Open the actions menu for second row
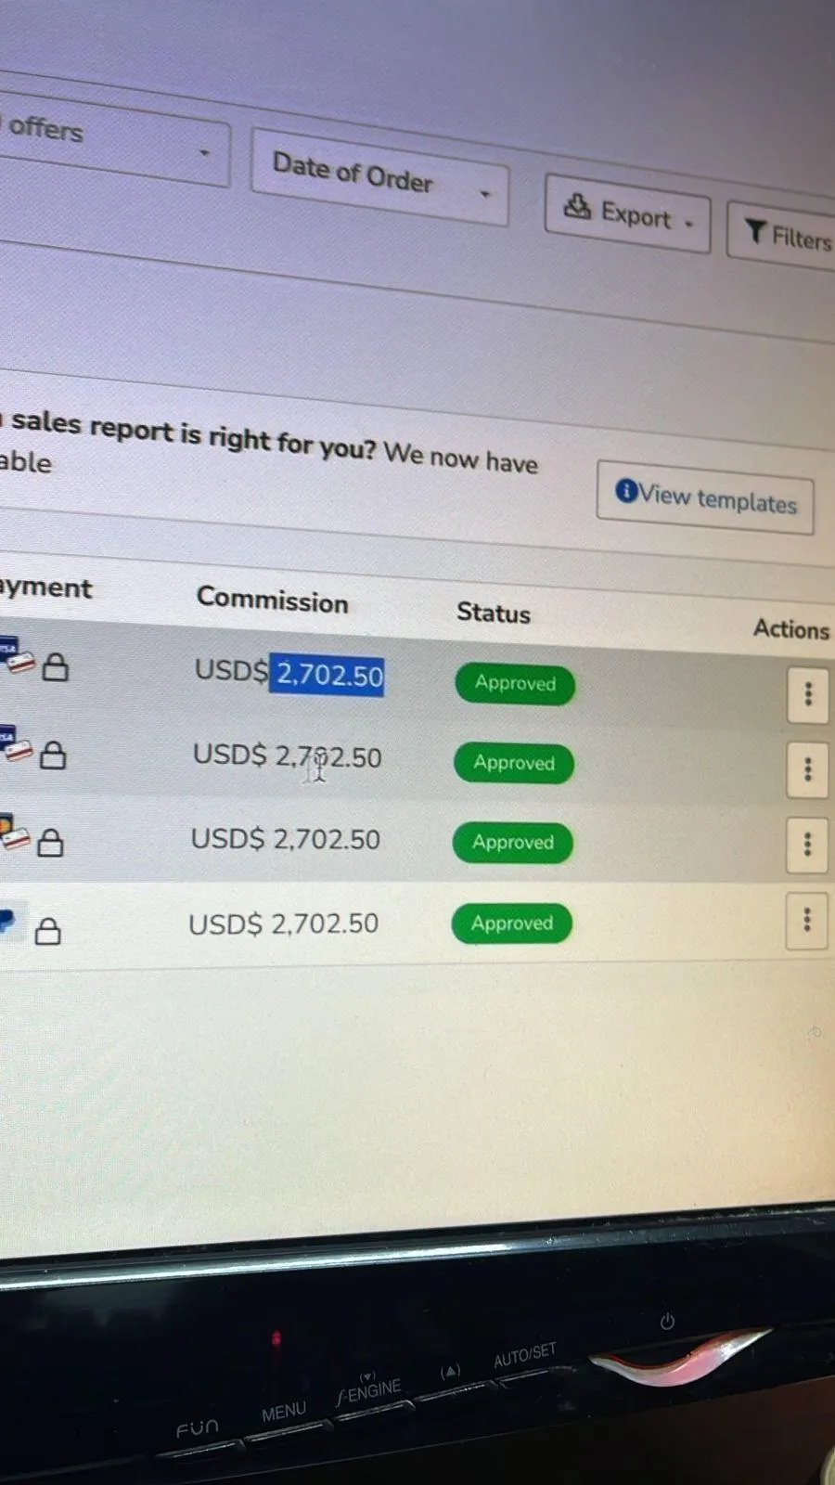The height and width of the screenshot is (1485, 835). tap(806, 769)
